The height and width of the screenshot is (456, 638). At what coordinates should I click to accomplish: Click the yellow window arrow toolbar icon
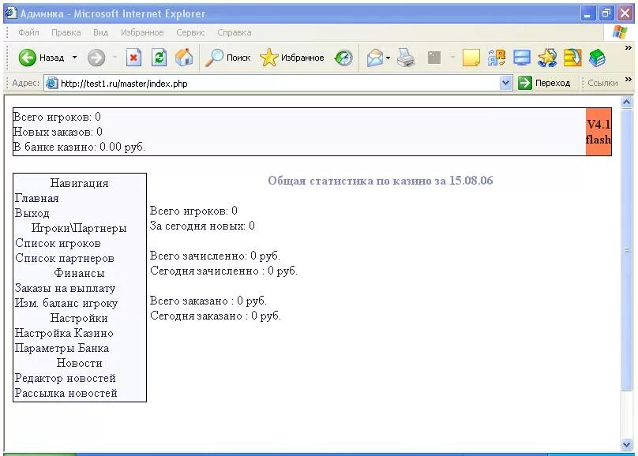coord(572,58)
